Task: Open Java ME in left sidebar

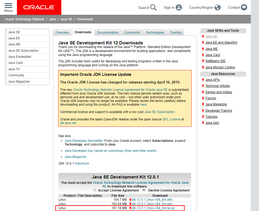Action: point(27,44)
